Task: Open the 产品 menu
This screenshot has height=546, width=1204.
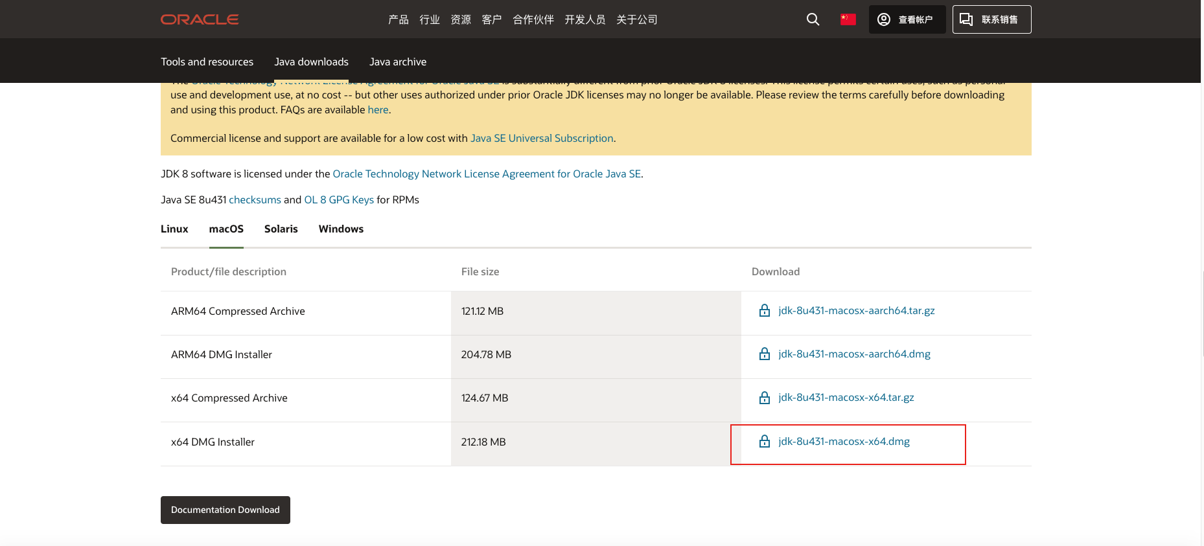Action: click(x=399, y=19)
